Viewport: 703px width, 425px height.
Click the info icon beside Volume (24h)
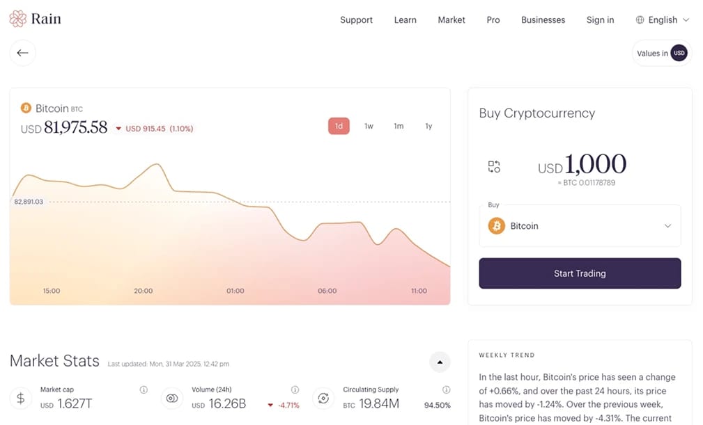[295, 390]
